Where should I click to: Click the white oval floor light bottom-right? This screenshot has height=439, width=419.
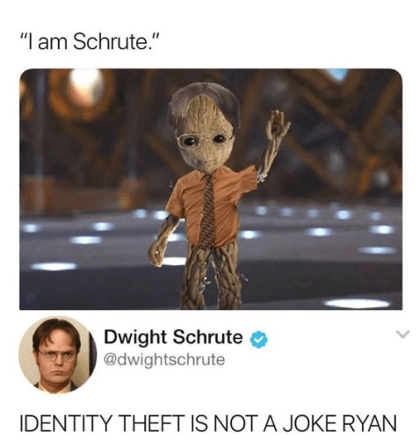coord(357,304)
